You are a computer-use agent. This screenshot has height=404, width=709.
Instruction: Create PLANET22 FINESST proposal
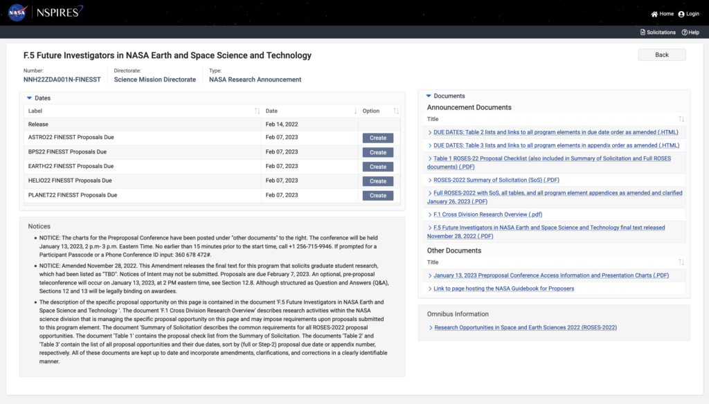[x=377, y=195]
